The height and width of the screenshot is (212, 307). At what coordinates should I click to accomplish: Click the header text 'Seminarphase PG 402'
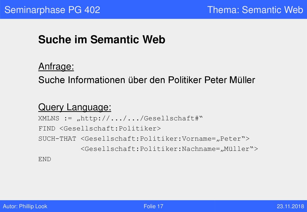[x=52, y=10]
